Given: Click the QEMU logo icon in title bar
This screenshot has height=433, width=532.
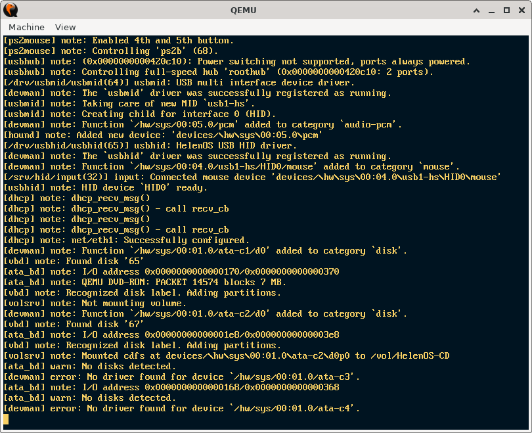Looking at the screenshot, I should (x=11, y=10).
